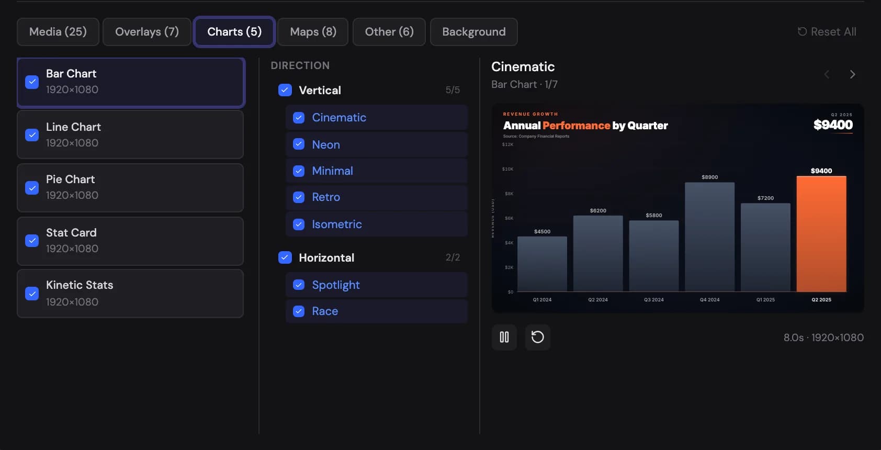Image resolution: width=881 pixels, height=450 pixels.
Task: Uncheck the Line Chart checkbox
Action: pyautogui.click(x=32, y=135)
